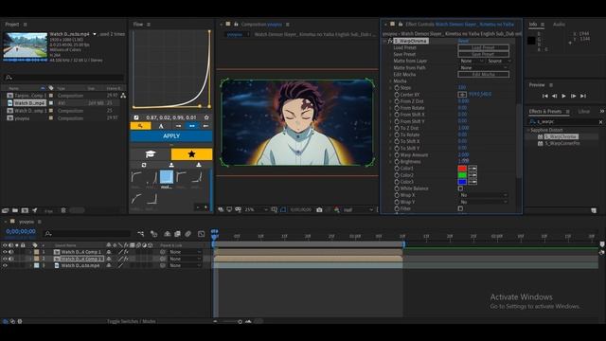
Task: Jump to last frame in Preview panel
Action: click(x=583, y=96)
